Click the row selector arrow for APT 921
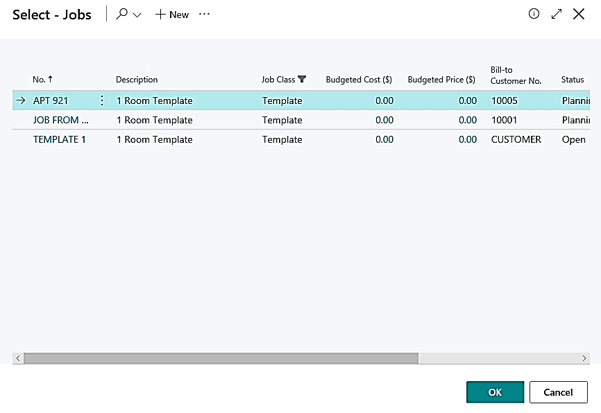 [x=20, y=100]
